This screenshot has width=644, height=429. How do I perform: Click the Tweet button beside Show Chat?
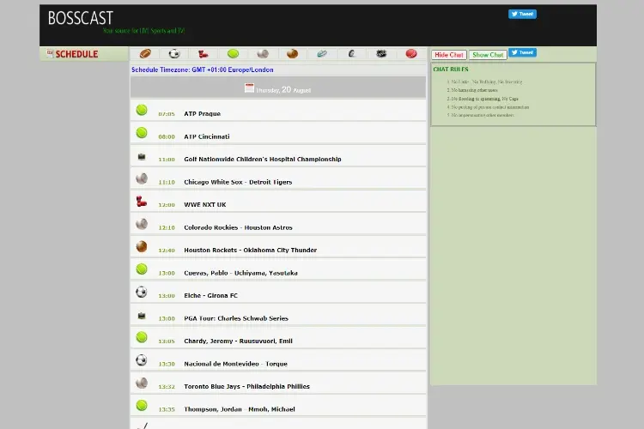[522, 52]
